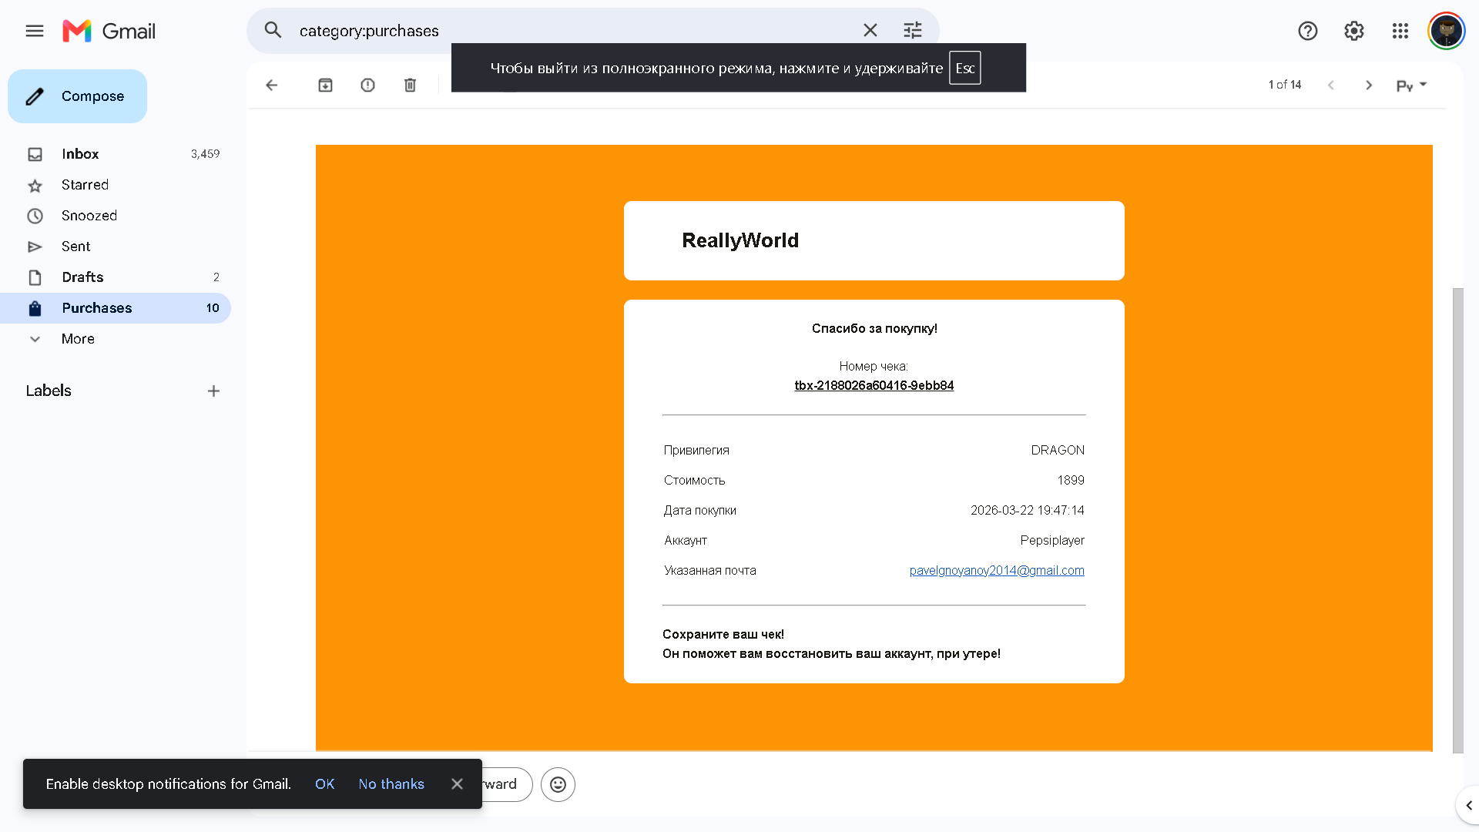Add an emoji reaction
This screenshot has width=1479, height=832.
coord(558,784)
